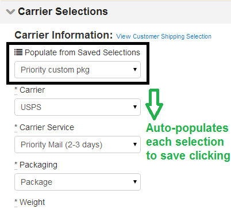Click the green down arrow annotation

pos(154,104)
